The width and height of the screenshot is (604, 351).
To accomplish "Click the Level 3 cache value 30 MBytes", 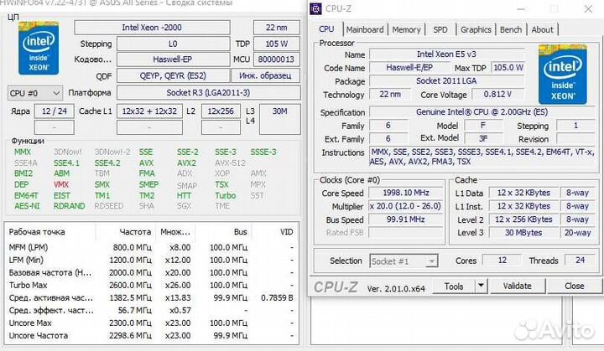I will pyautogui.click(x=523, y=232).
